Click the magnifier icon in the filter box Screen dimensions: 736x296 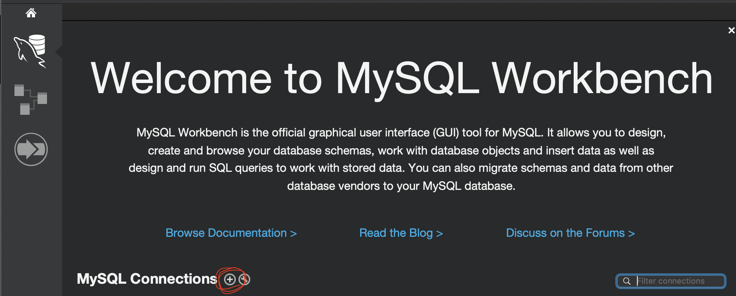pos(627,281)
